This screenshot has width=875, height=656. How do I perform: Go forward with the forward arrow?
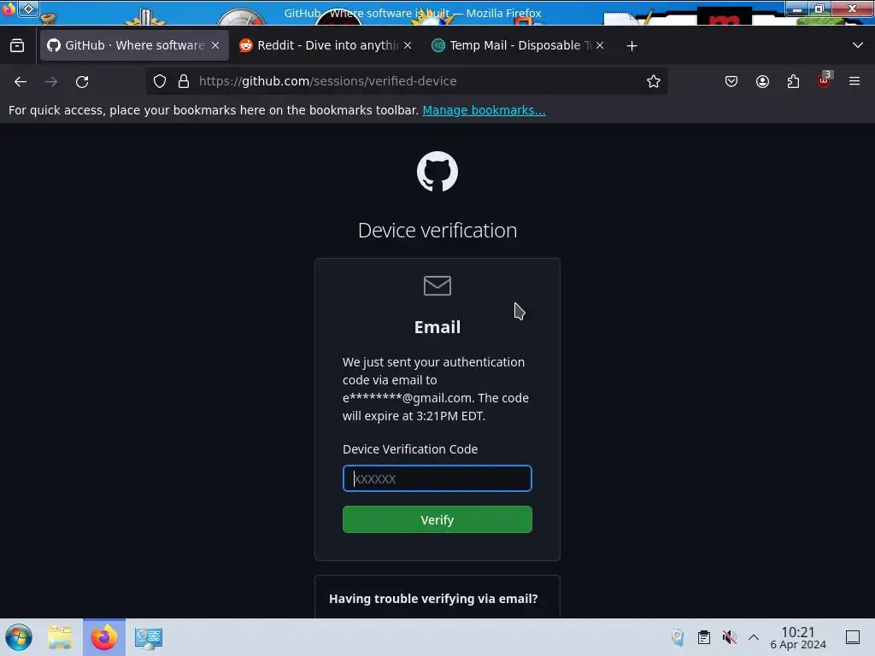tap(51, 81)
